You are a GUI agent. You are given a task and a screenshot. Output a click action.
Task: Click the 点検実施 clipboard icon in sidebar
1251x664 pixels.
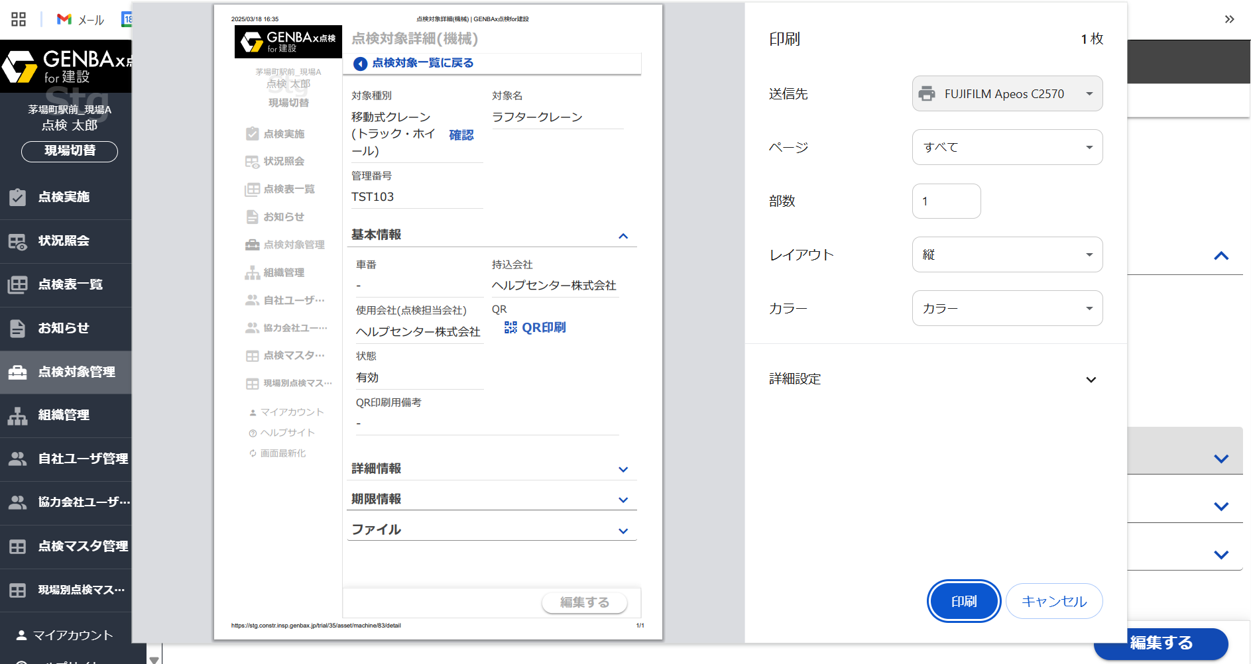point(18,197)
